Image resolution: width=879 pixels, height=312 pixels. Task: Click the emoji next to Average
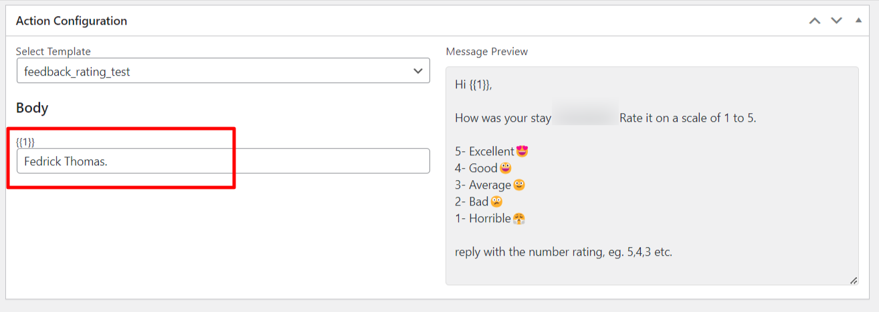519,185
